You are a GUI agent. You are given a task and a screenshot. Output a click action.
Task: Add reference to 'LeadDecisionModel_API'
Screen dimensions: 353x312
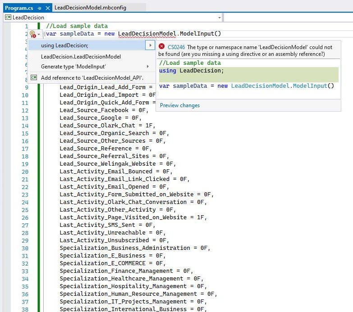(x=92, y=78)
